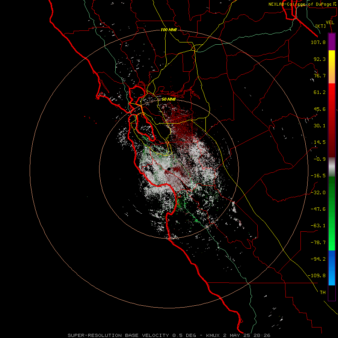Click the 92.3 legend value
Screen dimensions: 338x338
320,59
